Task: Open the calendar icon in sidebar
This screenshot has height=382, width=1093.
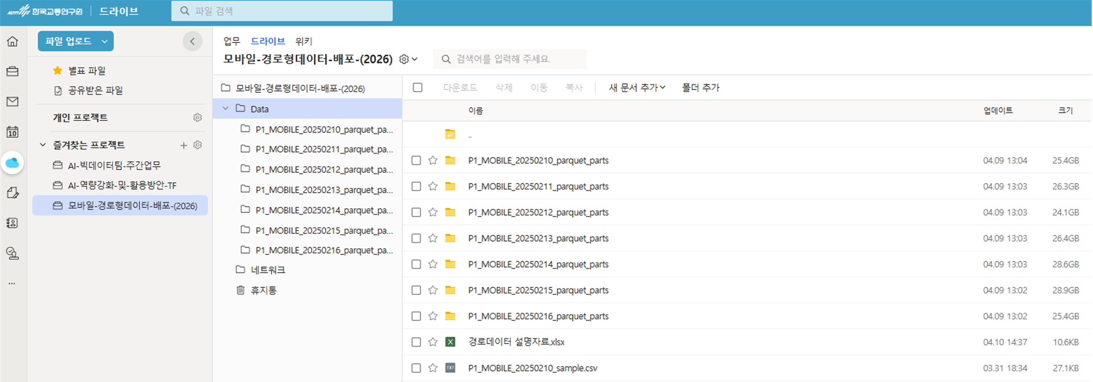Action: click(x=12, y=132)
